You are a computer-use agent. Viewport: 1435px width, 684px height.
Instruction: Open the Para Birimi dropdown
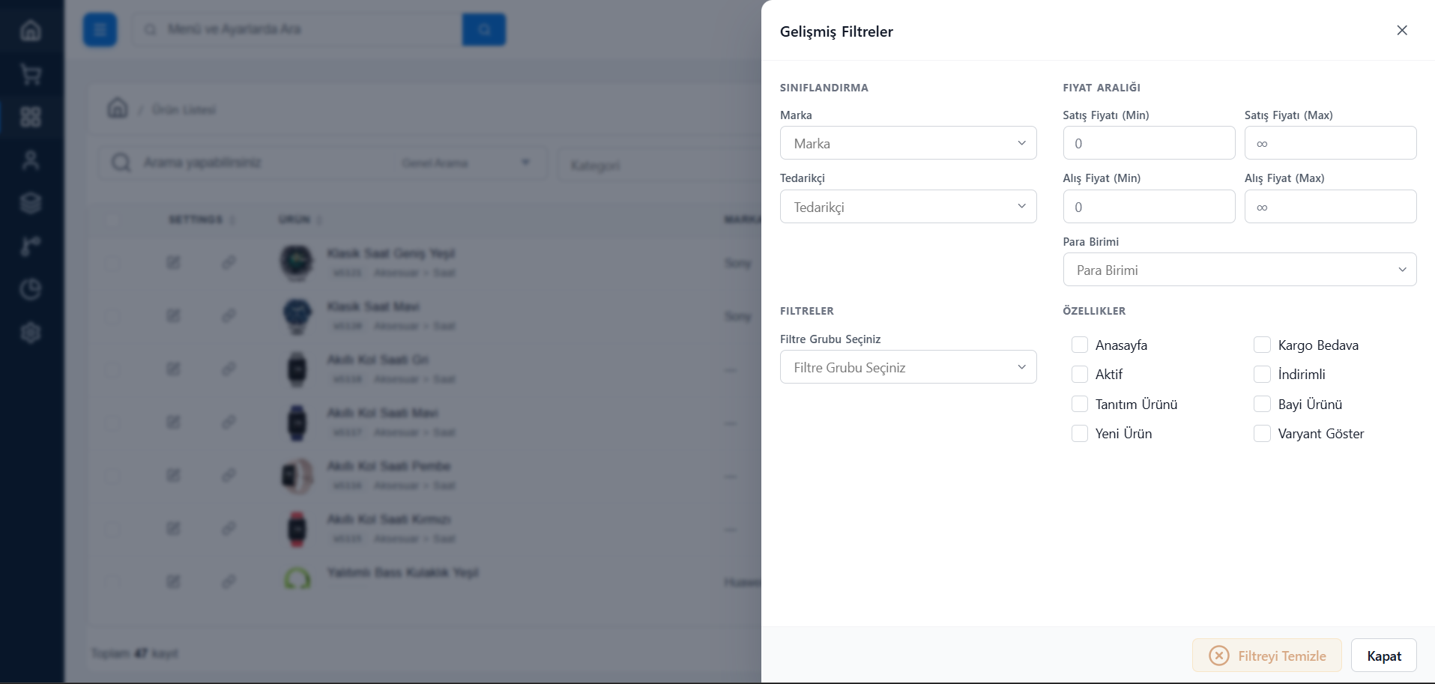tap(1239, 270)
